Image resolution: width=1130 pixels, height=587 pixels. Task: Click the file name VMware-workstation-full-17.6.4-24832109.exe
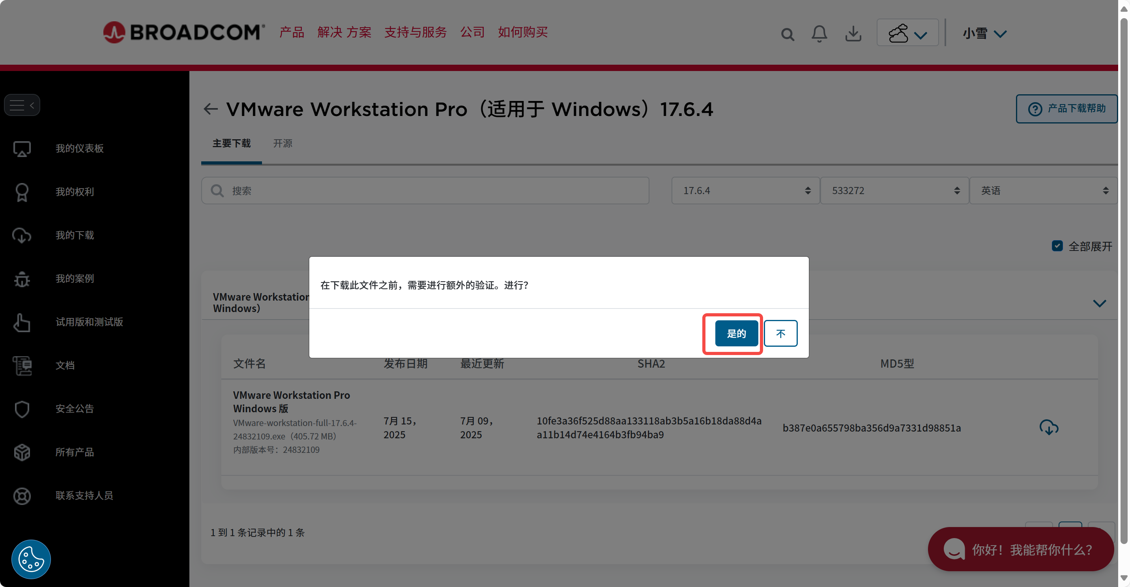coord(295,430)
